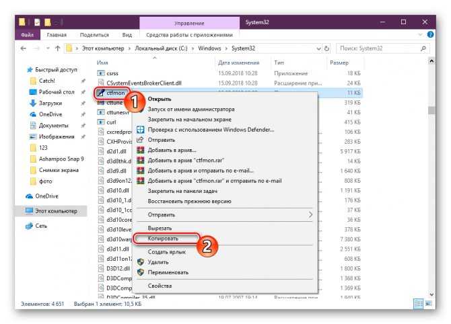Open Рабочий стол in sidebar
Screen dimensions: 451x324
57,92
